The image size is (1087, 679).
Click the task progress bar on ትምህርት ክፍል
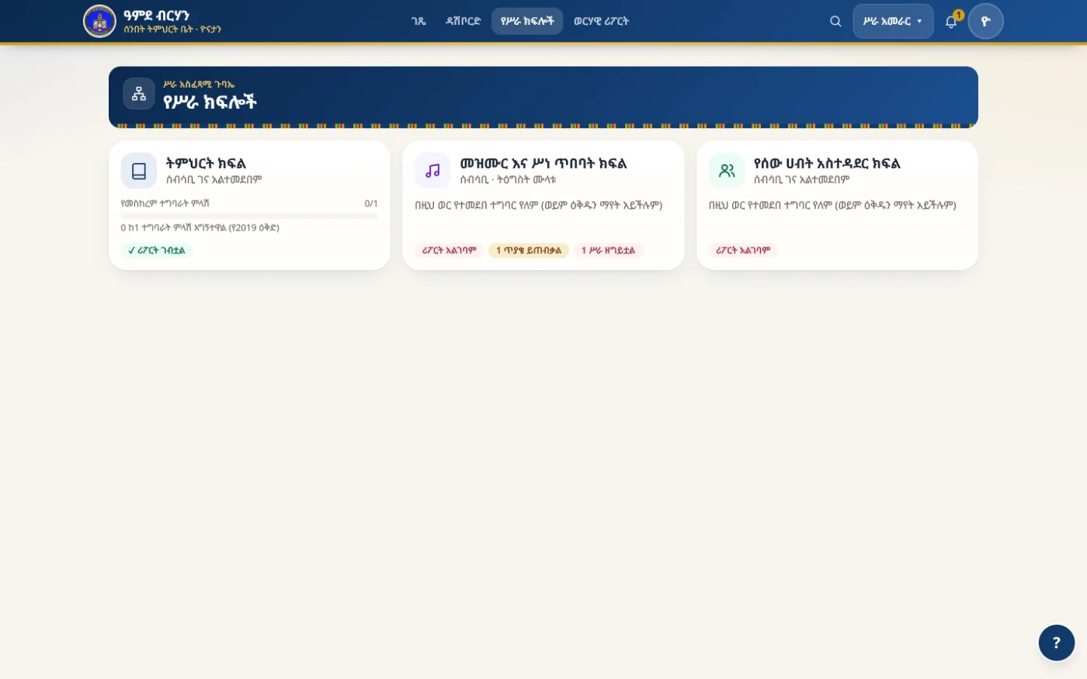click(249, 216)
